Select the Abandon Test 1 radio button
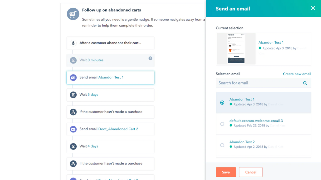Viewport: 321px width, 180px height. coord(222,102)
